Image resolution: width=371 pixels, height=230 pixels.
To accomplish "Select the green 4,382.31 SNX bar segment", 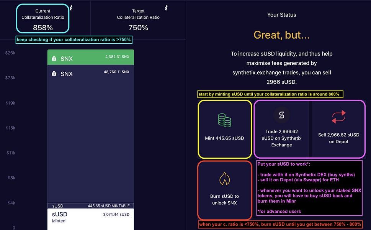I will (x=90, y=57).
